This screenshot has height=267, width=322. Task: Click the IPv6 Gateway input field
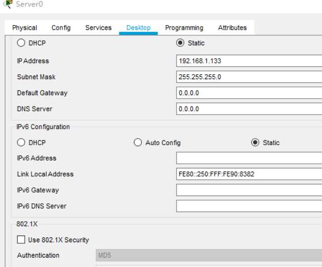[x=249, y=190]
